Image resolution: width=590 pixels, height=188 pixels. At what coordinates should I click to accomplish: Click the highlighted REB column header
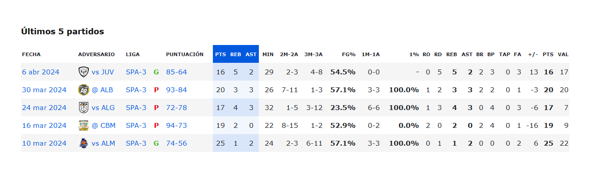[x=236, y=54]
